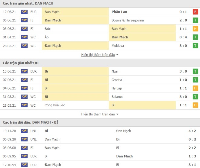Click 'Hiển thị thêm trận đấu' under Bỉ
The height and width of the screenshot is (168, 200).
tap(98, 114)
